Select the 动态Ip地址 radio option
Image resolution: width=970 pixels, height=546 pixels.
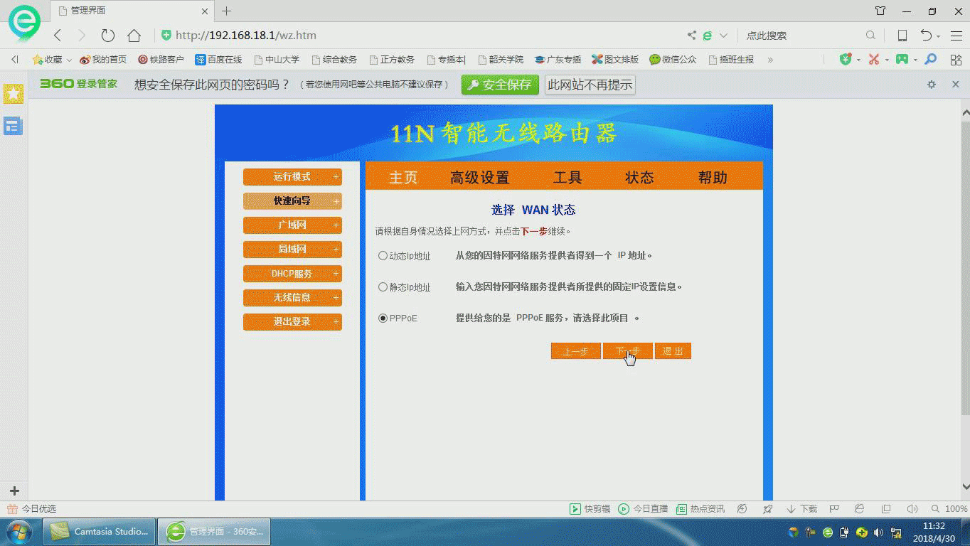[x=383, y=256]
